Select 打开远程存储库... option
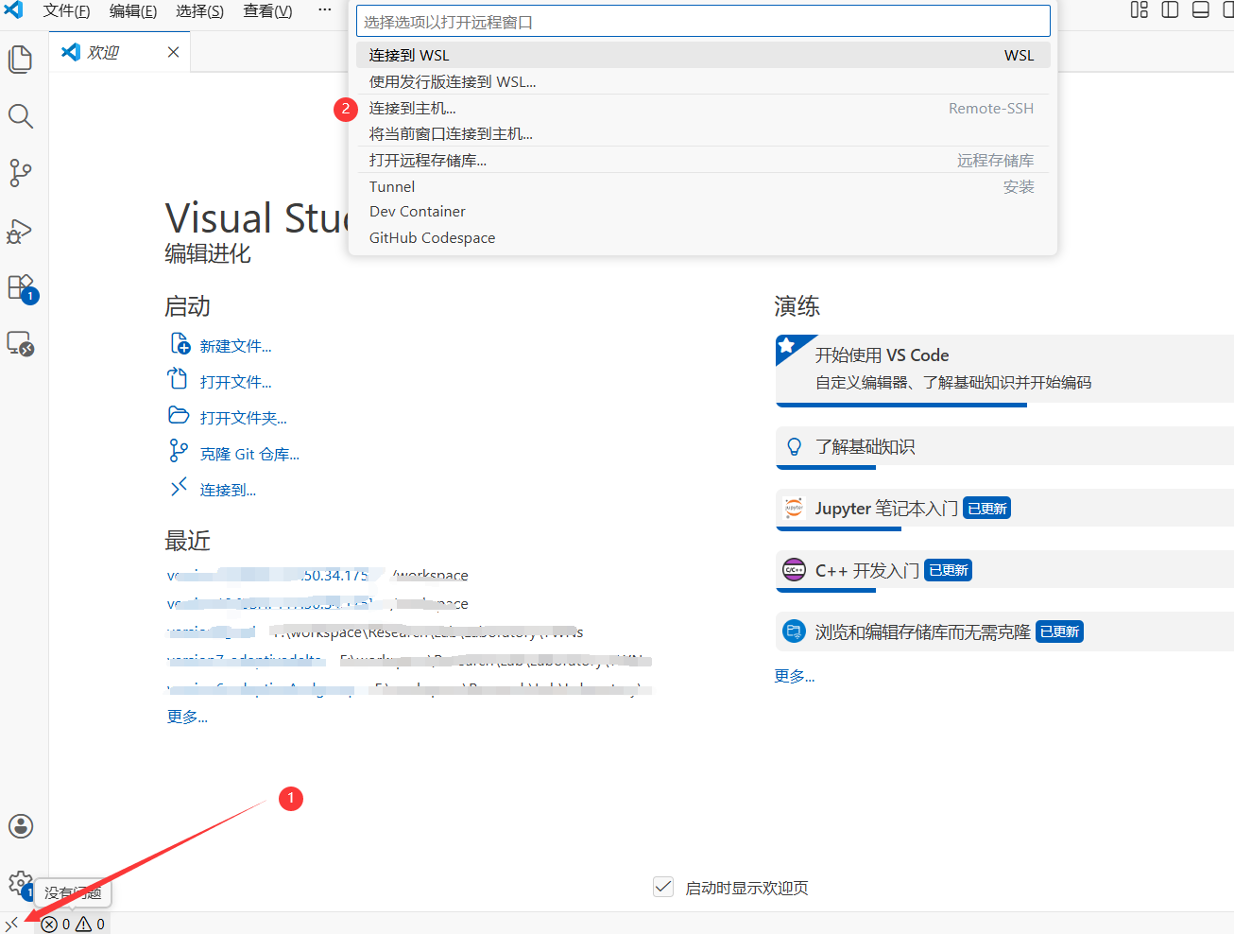The image size is (1234, 934). click(x=703, y=160)
